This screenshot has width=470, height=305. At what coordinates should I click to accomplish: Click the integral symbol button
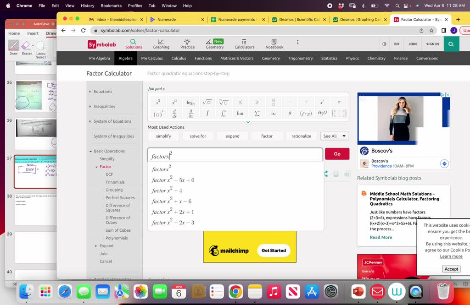point(207,114)
